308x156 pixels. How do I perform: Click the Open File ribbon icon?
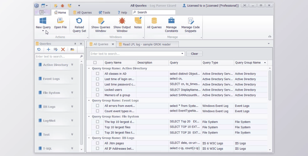click(x=60, y=21)
